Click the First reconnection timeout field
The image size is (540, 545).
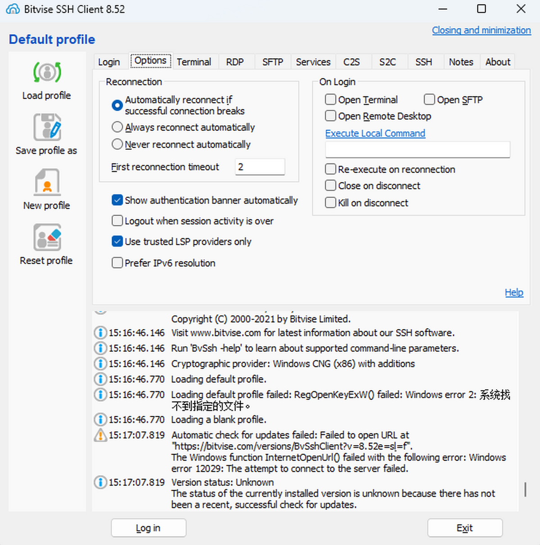point(260,167)
